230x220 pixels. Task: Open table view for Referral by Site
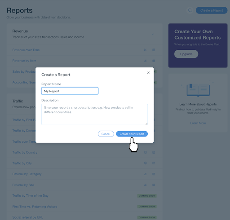(x=154, y=185)
